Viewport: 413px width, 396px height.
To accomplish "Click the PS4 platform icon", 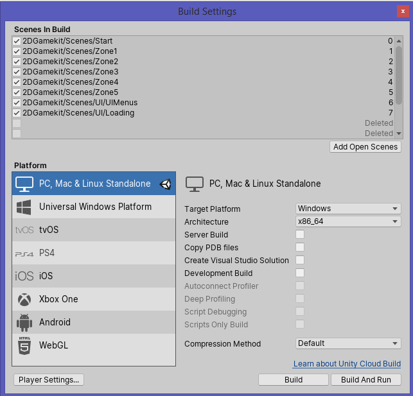I will point(24,254).
